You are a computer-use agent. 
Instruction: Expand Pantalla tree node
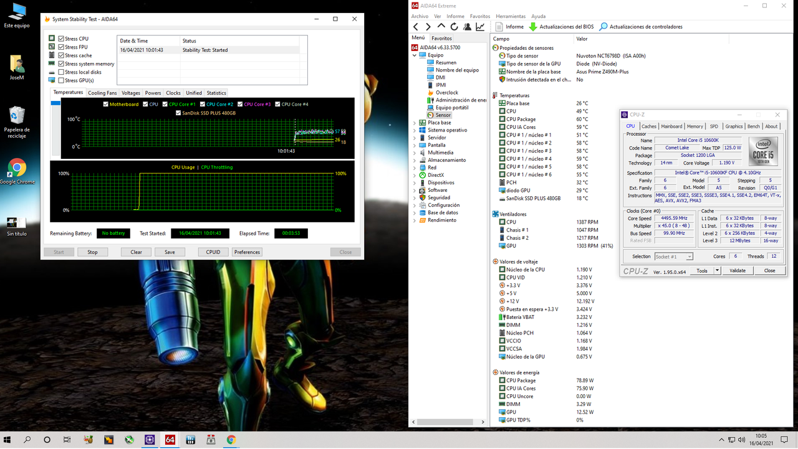[x=415, y=145]
